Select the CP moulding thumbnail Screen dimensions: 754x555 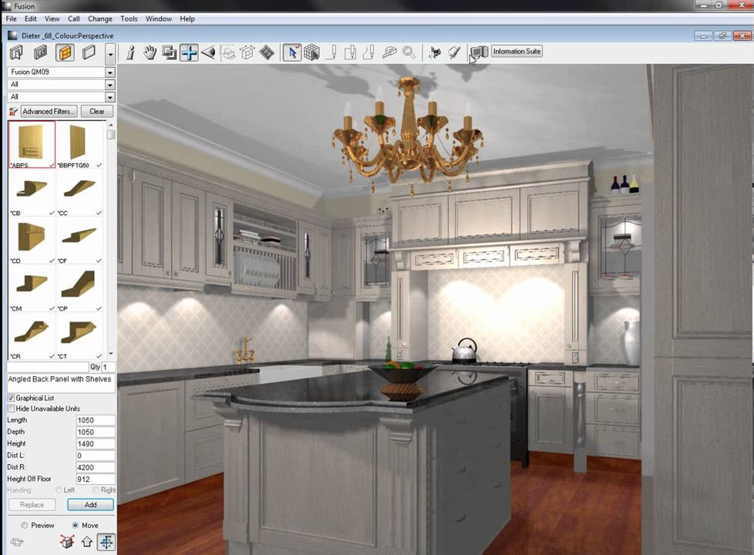pos(80,288)
